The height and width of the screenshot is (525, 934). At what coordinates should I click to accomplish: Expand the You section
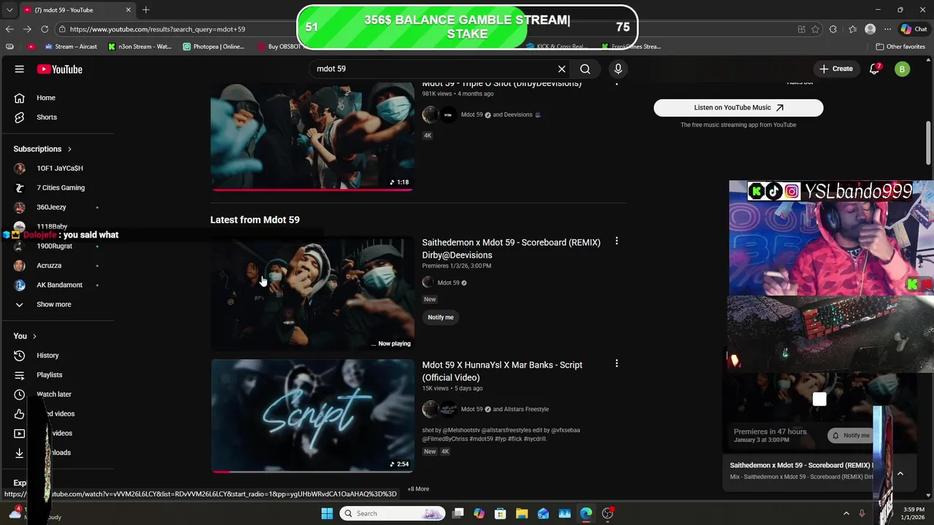pos(25,336)
